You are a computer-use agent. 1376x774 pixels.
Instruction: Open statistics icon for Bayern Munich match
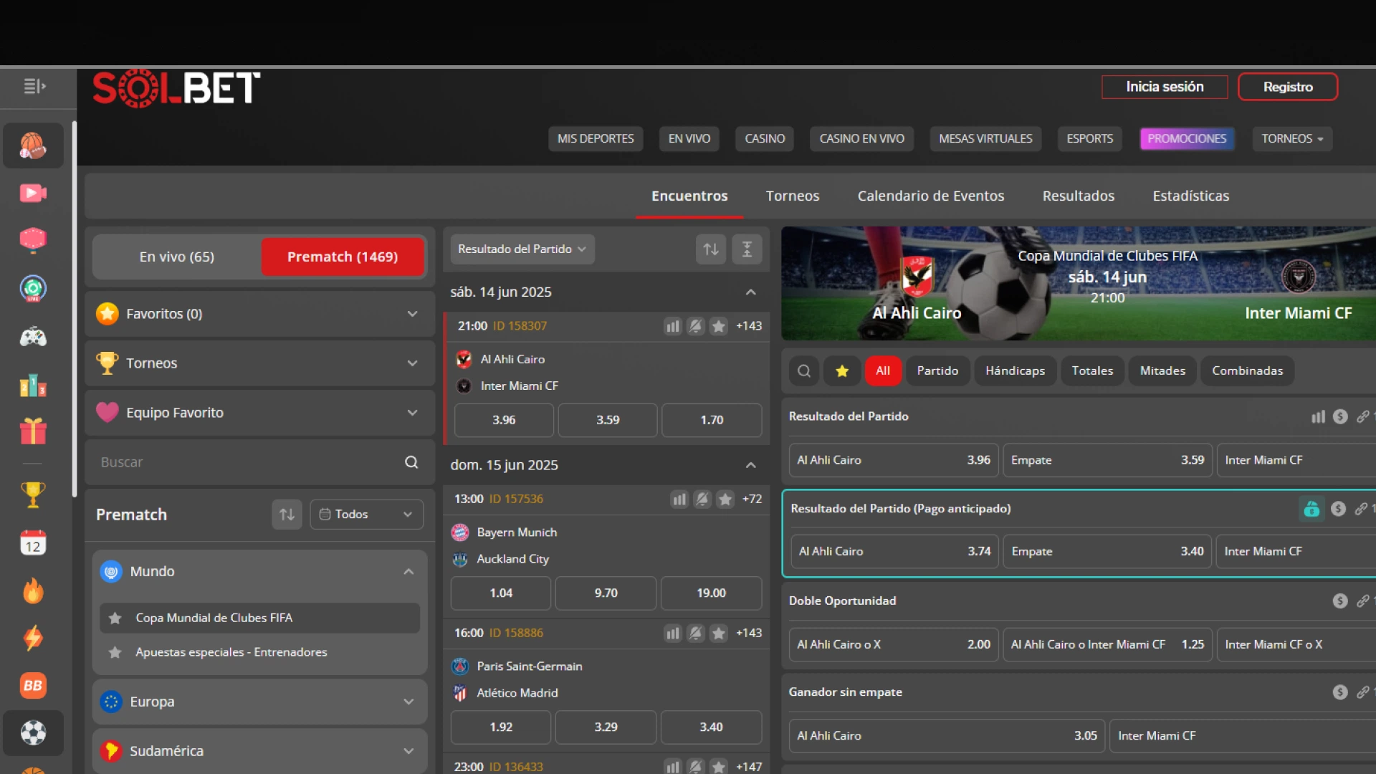point(679,500)
